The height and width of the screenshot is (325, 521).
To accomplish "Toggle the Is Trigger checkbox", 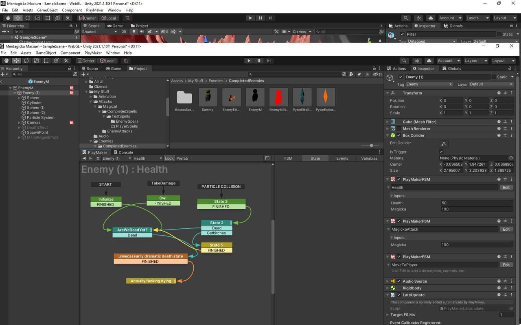I will 442,152.
